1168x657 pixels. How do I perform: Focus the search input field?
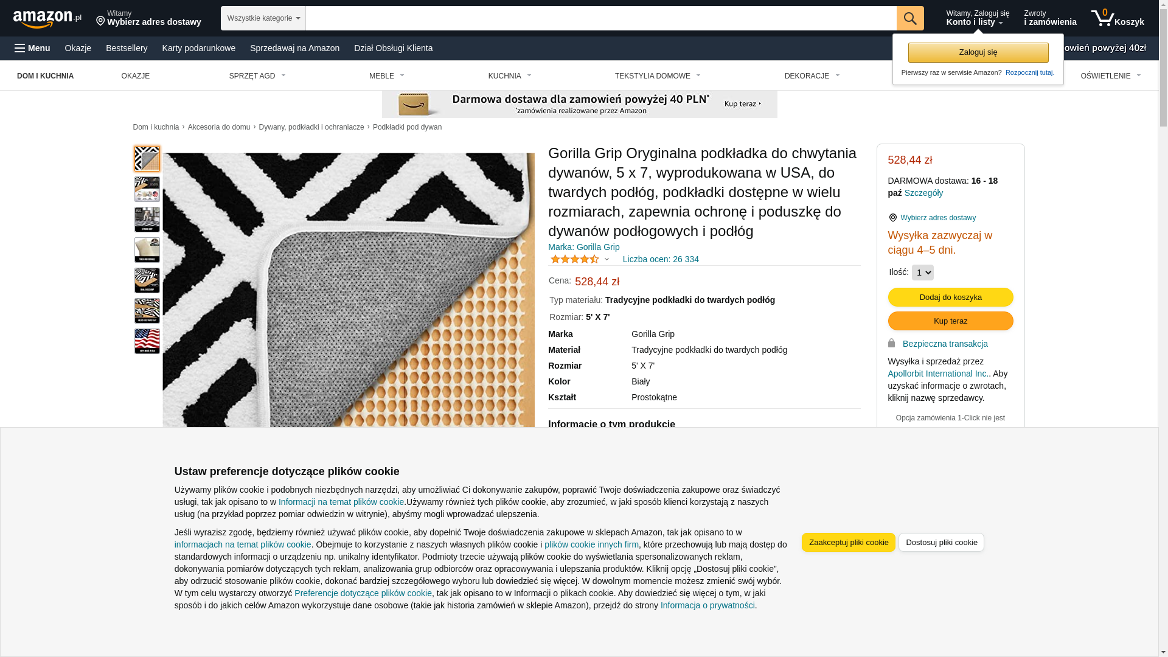[601, 18]
